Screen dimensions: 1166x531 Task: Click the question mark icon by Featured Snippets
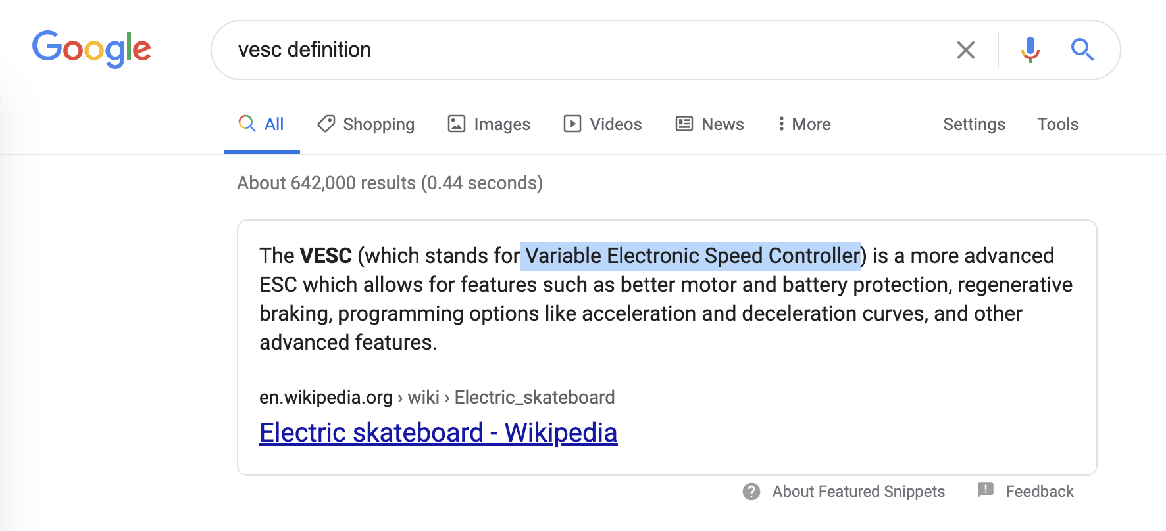pos(751,492)
